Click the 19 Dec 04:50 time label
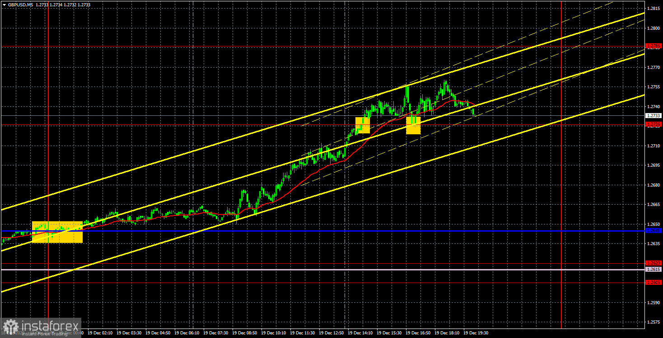The width and height of the screenshot is (663, 338). coord(158,333)
